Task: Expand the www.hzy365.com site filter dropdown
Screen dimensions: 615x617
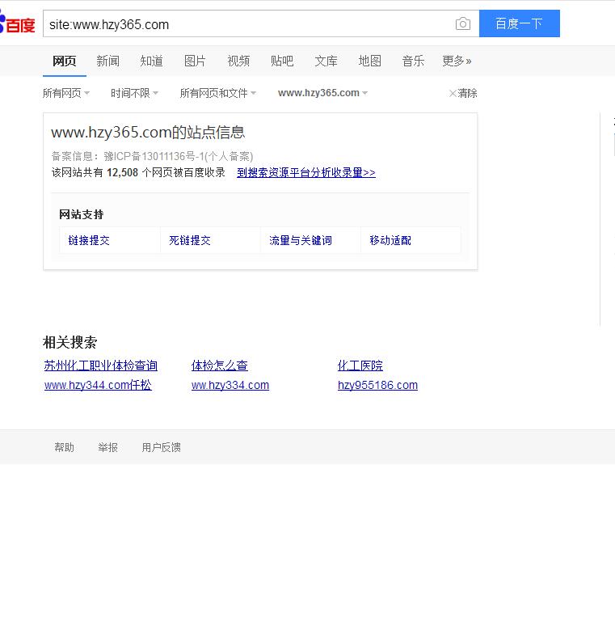Action: (x=322, y=93)
